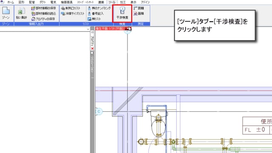Select the 面積 area measurement tool

coord(139,14)
